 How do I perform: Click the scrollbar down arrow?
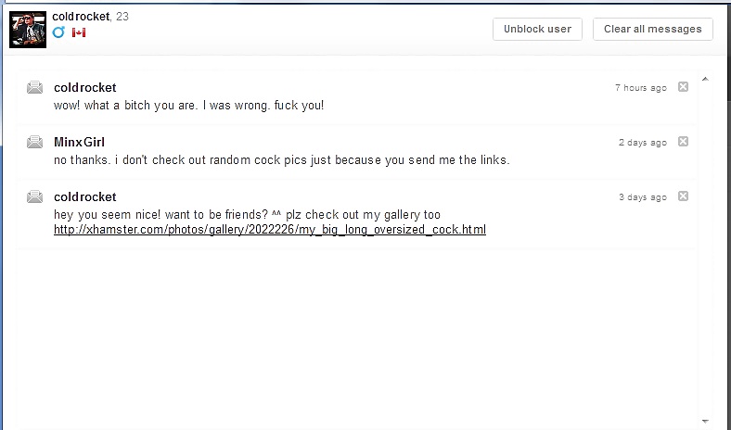click(705, 421)
